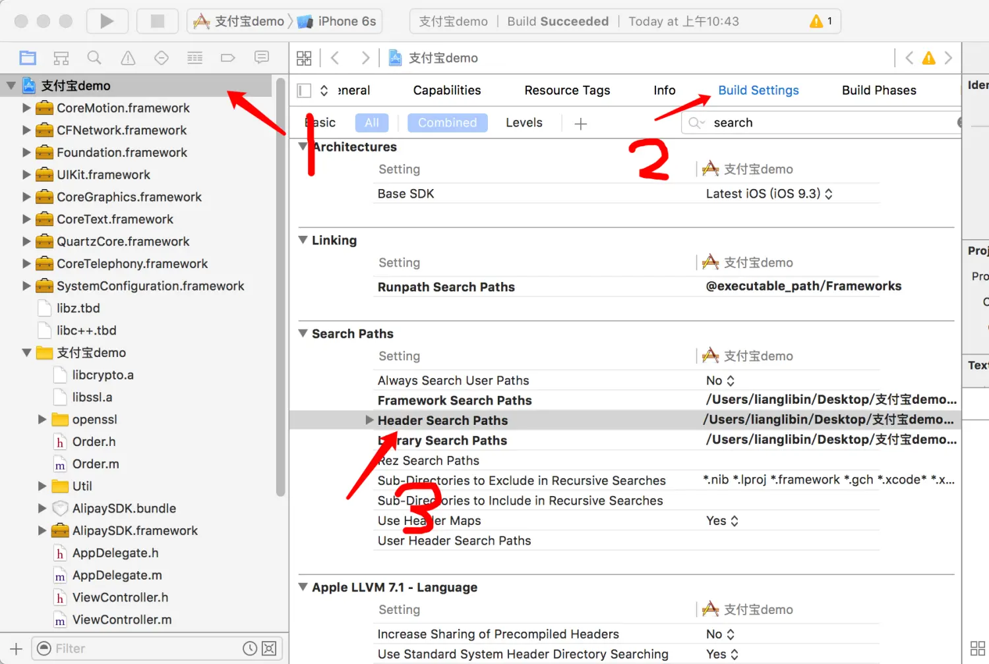
Task: Collapse the Apple LLVM 7.1 Language section
Action: (x=303, y=588)
